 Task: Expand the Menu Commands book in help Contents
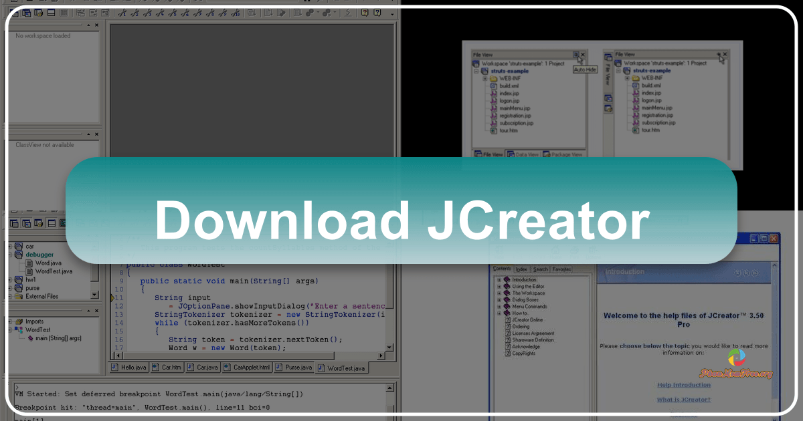(499, 307)
